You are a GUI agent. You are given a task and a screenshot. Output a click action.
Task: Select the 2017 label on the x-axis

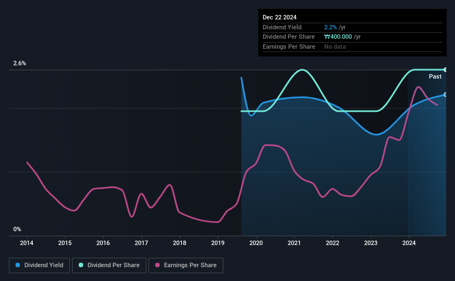141,243
